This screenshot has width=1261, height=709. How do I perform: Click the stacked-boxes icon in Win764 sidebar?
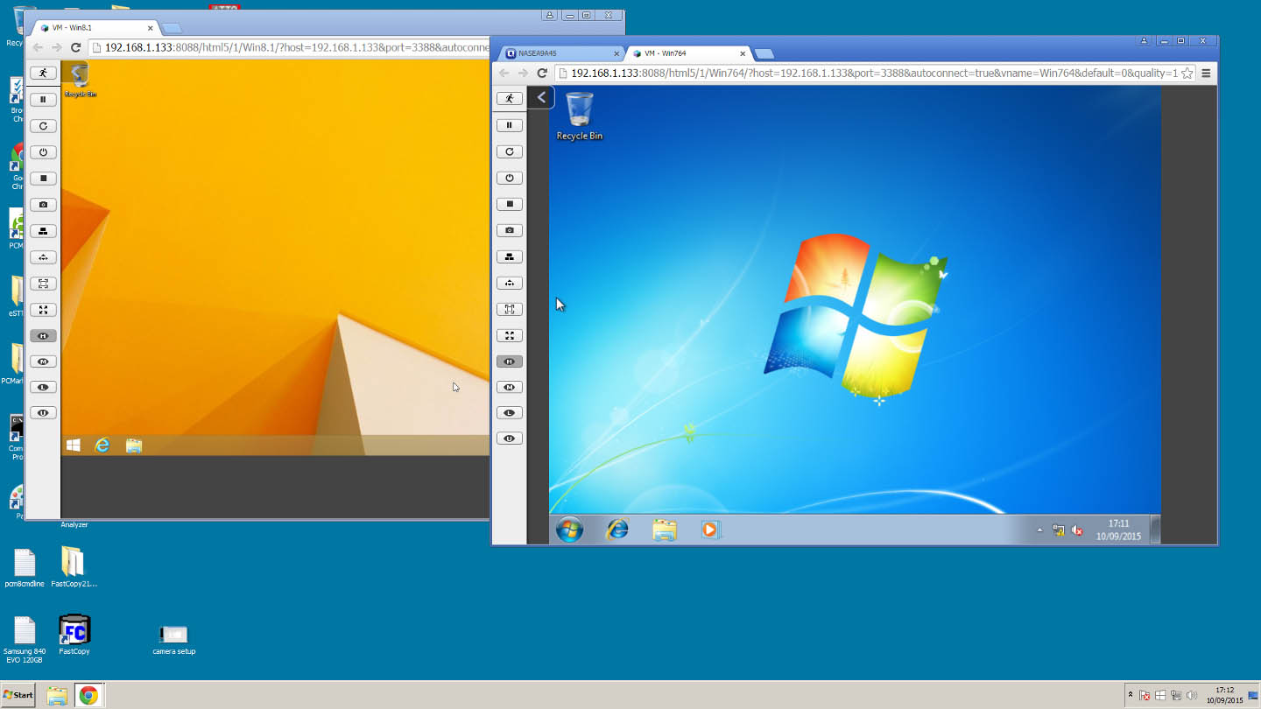click(509, 256)
